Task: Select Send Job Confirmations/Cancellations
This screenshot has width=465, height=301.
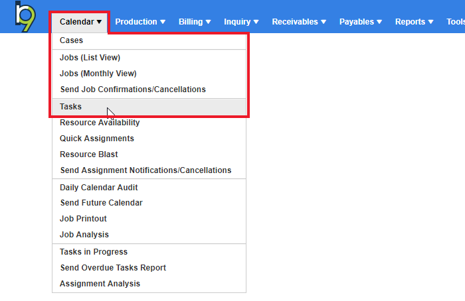Action: tap(132, 90)
